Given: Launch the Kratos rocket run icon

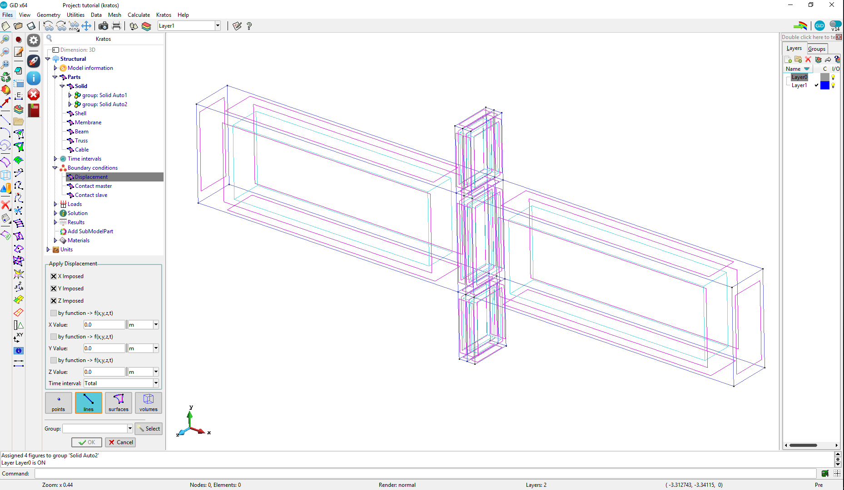Looking at the screenshot, I should click(34, 61).
